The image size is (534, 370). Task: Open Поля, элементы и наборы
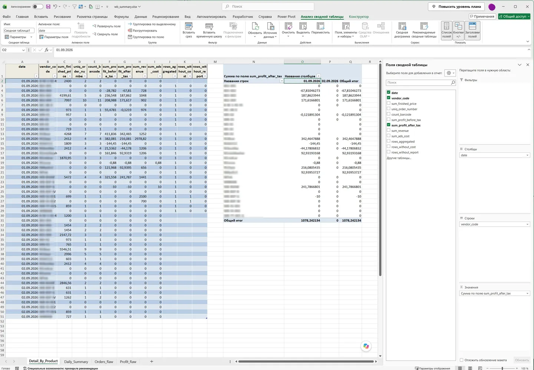[346, 30]
